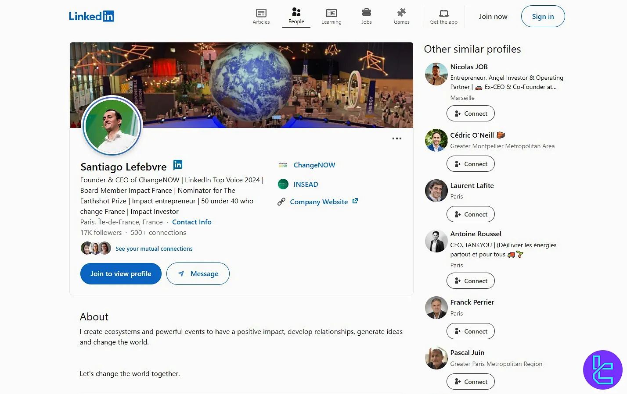Click Antoine Roussel's avatar
The width and height of the screenshot is (627, 394).
pos(436,241)
